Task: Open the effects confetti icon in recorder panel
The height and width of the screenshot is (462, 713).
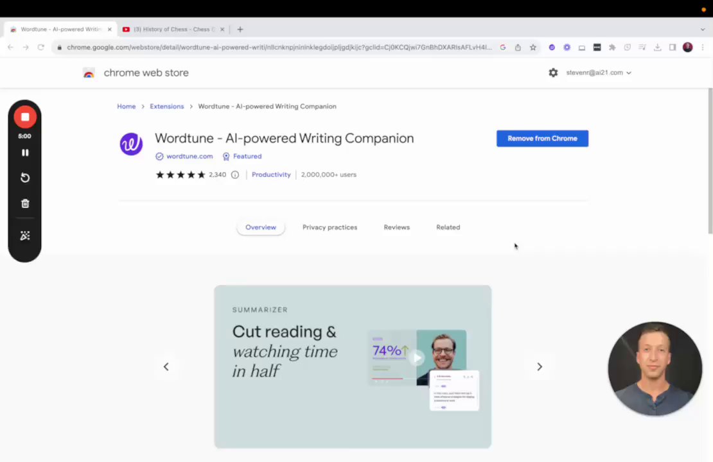Action: [x=25, y=235]
